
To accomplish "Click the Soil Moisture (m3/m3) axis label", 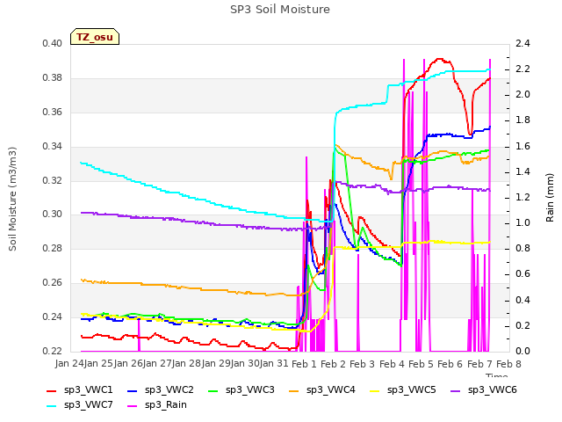I will click(x=12, y=199).
